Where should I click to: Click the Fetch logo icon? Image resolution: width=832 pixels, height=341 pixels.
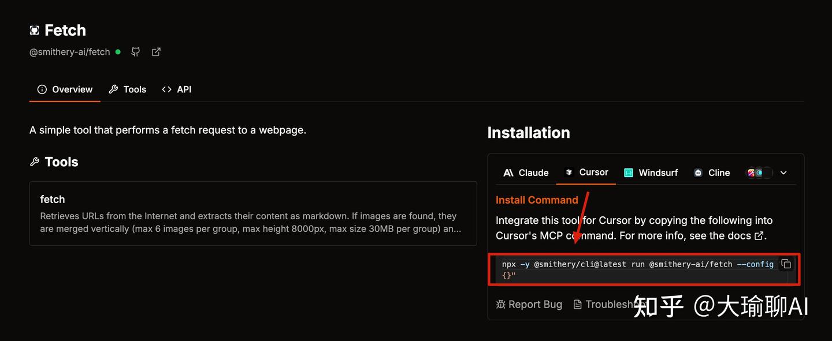35,30
